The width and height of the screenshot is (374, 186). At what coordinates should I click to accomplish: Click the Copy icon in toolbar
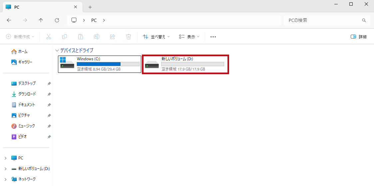[65, 37]
